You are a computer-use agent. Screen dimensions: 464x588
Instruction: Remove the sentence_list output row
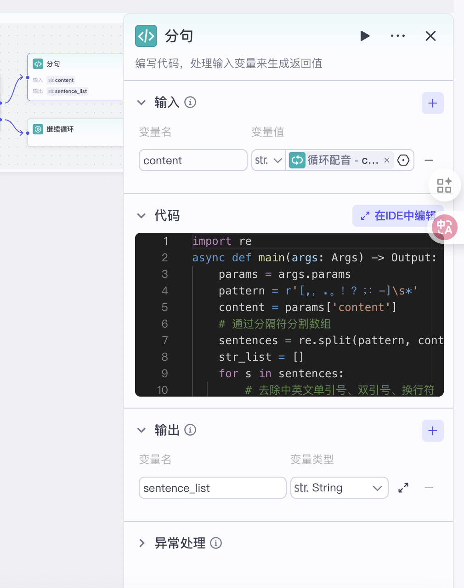(x=429, y=488)
